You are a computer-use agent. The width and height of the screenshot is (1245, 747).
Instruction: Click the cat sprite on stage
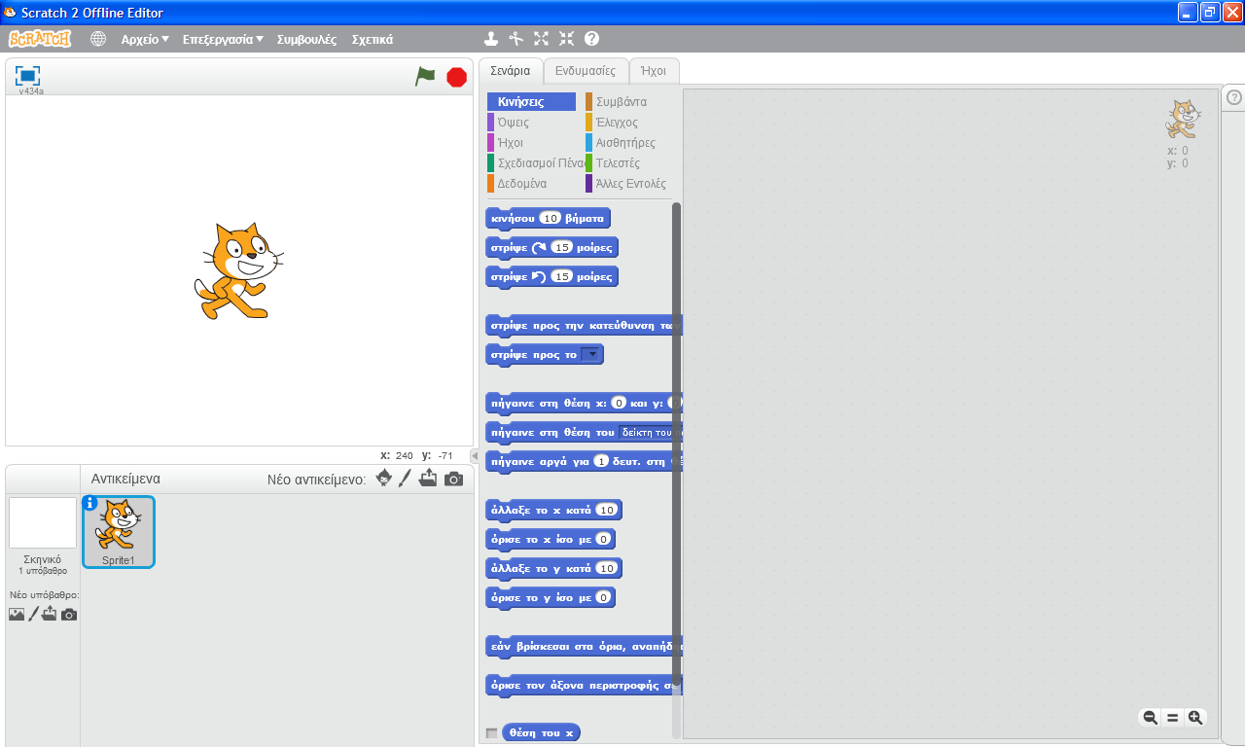238,270
